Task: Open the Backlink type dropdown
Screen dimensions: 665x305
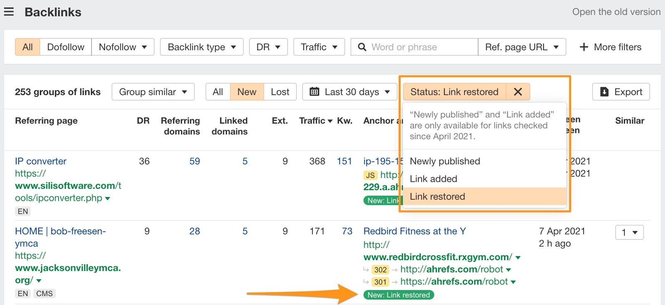Action: (x=202, y=47)
